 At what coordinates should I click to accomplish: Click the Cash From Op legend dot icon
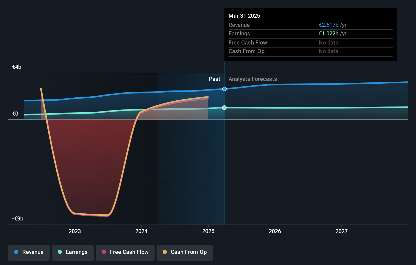click(x=165, y=252)
